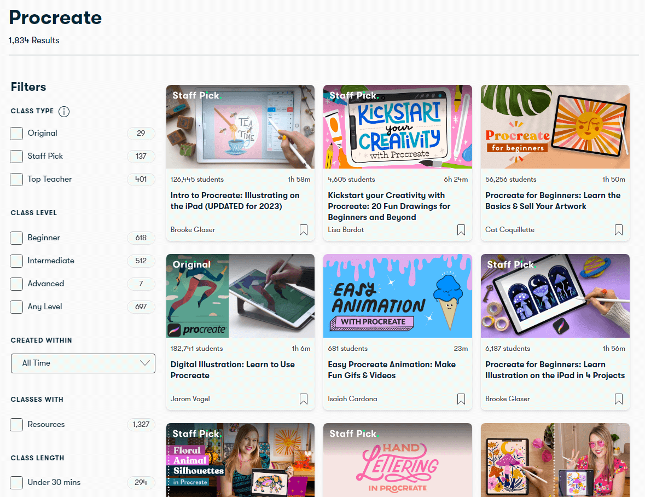Open Easy Procreate Animation class title
The width and height of the screenshot is (645, 497).
click(392, 370)
